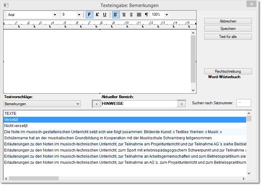Apply justified text alignment

[x=139, y=15]
